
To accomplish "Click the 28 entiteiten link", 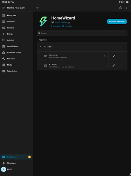I will point(67,26).
